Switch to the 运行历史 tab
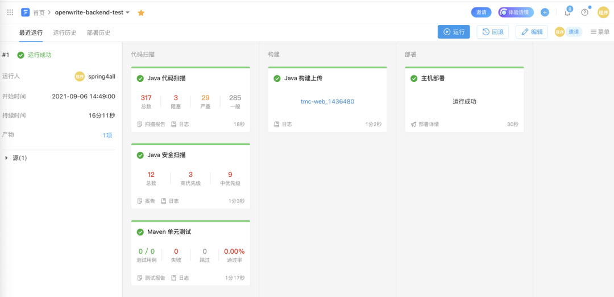This screenshot has height=297, width=614. (x=65, y=32)
